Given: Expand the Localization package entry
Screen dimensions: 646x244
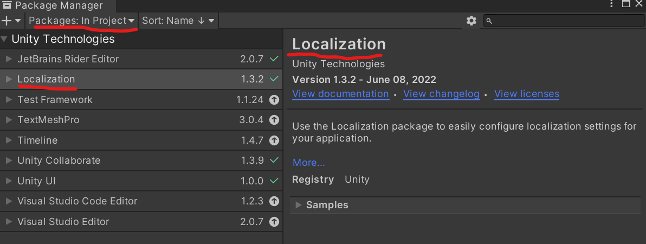Looking at the screenshot, I should pos(9,79).
